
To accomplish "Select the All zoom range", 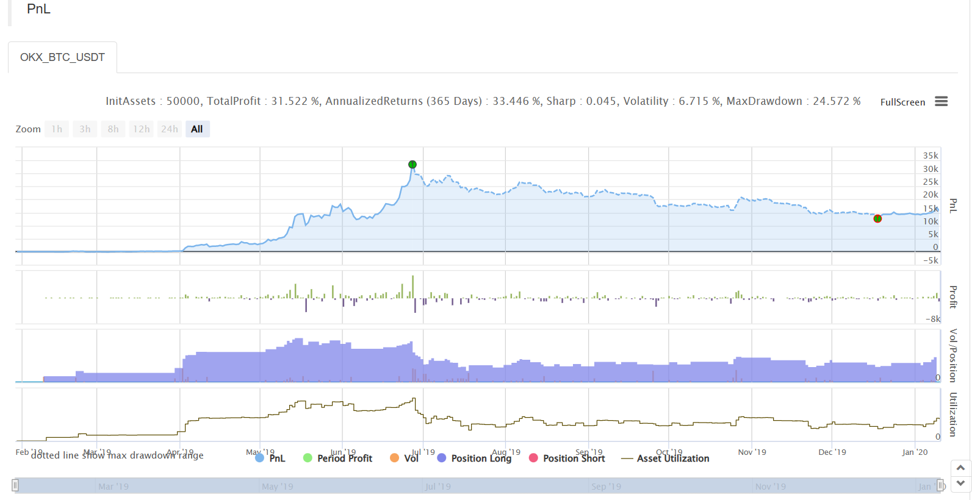I will tap(197, 129).
